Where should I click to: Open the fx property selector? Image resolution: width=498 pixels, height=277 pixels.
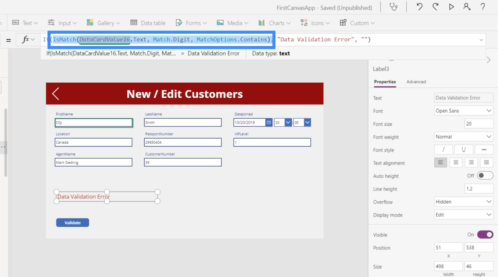pyautogui.click(x=28, y=39)
